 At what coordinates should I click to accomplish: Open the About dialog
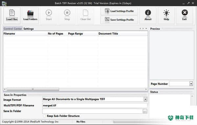148,15
